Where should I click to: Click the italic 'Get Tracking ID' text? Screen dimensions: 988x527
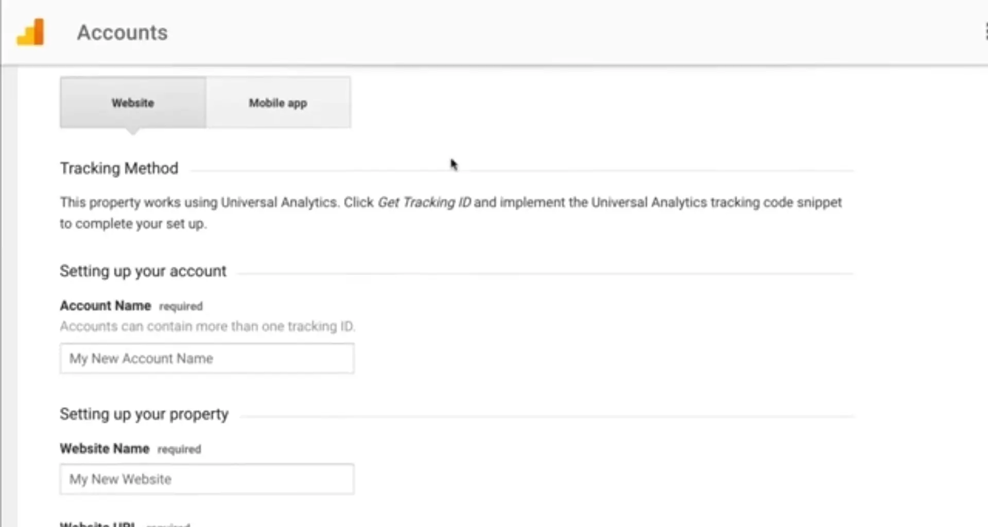(424, 202)
